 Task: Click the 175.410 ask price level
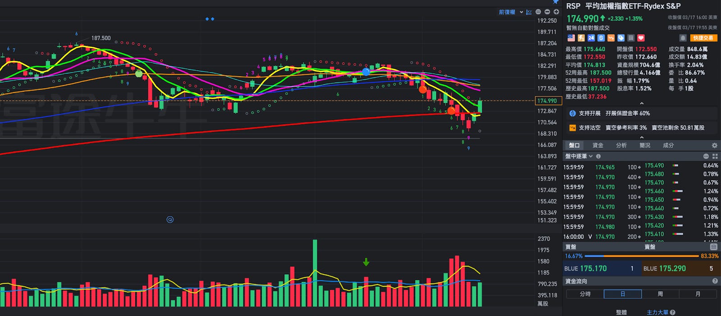(654, 234)
